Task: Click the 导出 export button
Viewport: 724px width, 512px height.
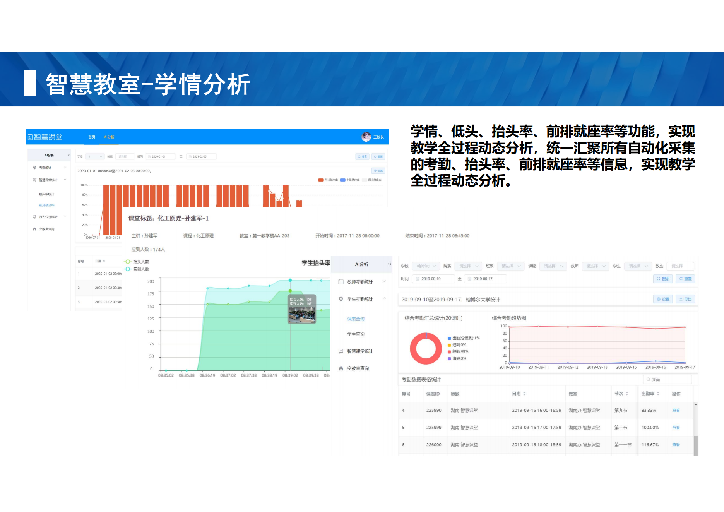Action: [685, 299]
